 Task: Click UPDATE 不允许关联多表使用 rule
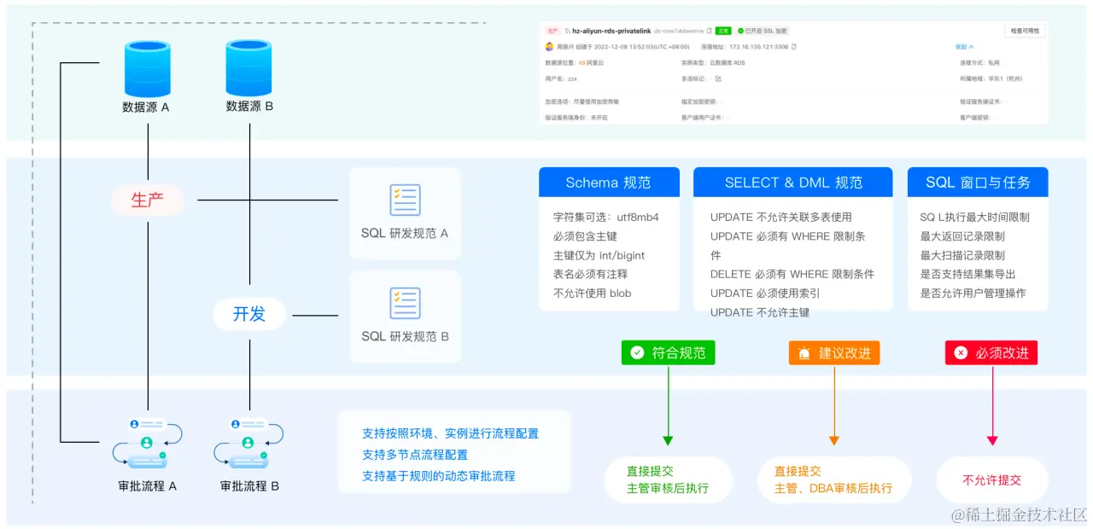point(780,218)
